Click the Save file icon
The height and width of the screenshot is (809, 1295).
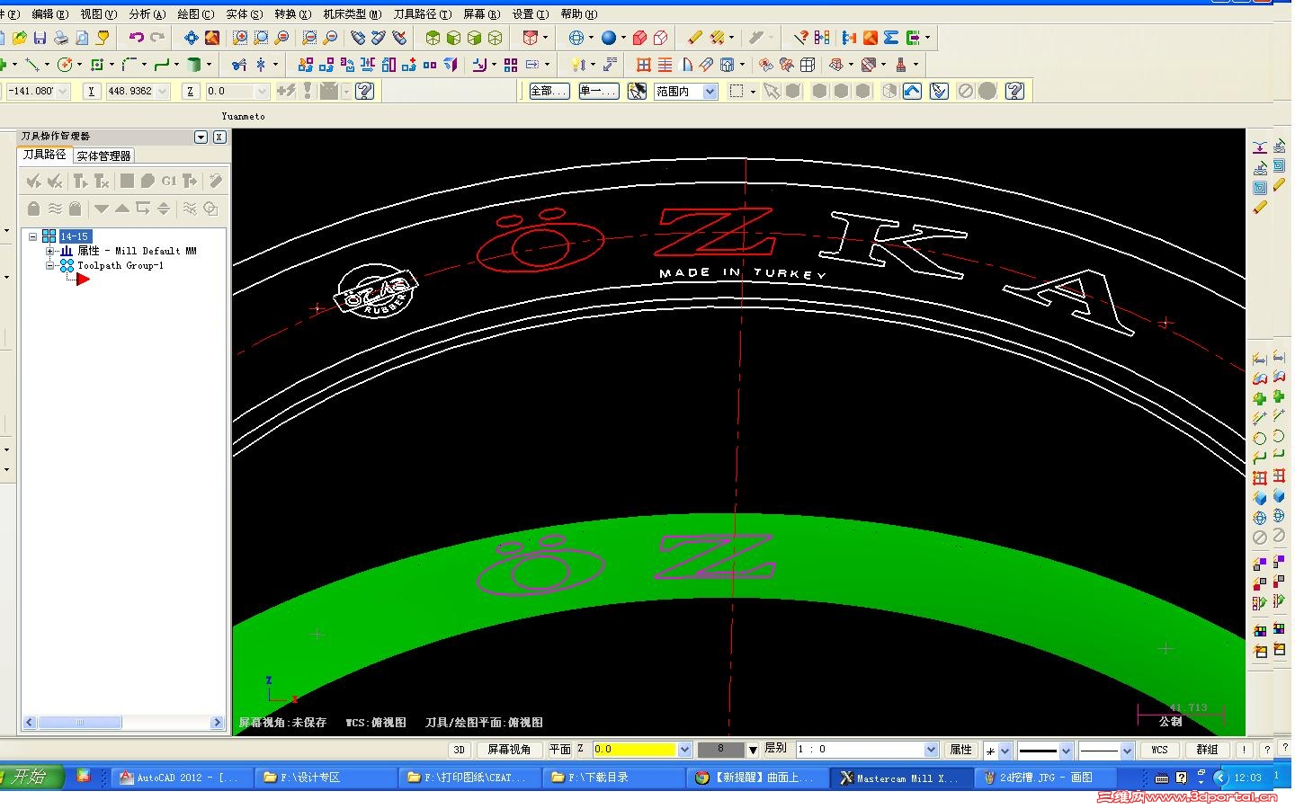coord(40,38)
